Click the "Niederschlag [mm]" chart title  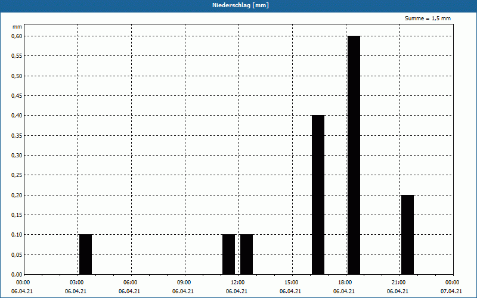[x=240, y=5]
